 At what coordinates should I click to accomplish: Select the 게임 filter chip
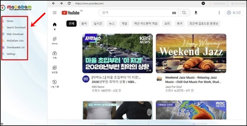pyautogui.click(x=124, y=23)
